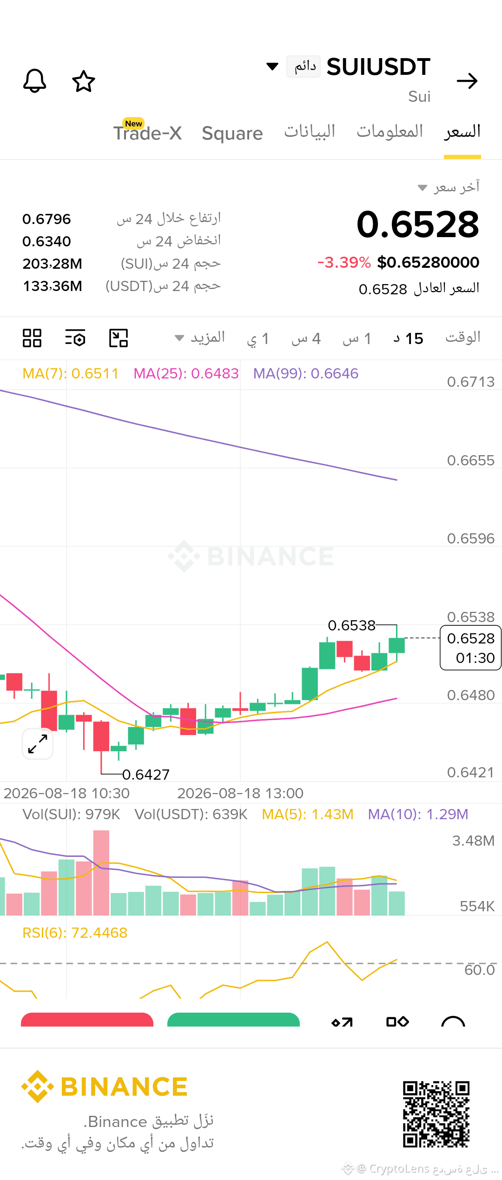Select the الوقت line chart option
This screenshot has width=502, height=1180.
[463, 338]
